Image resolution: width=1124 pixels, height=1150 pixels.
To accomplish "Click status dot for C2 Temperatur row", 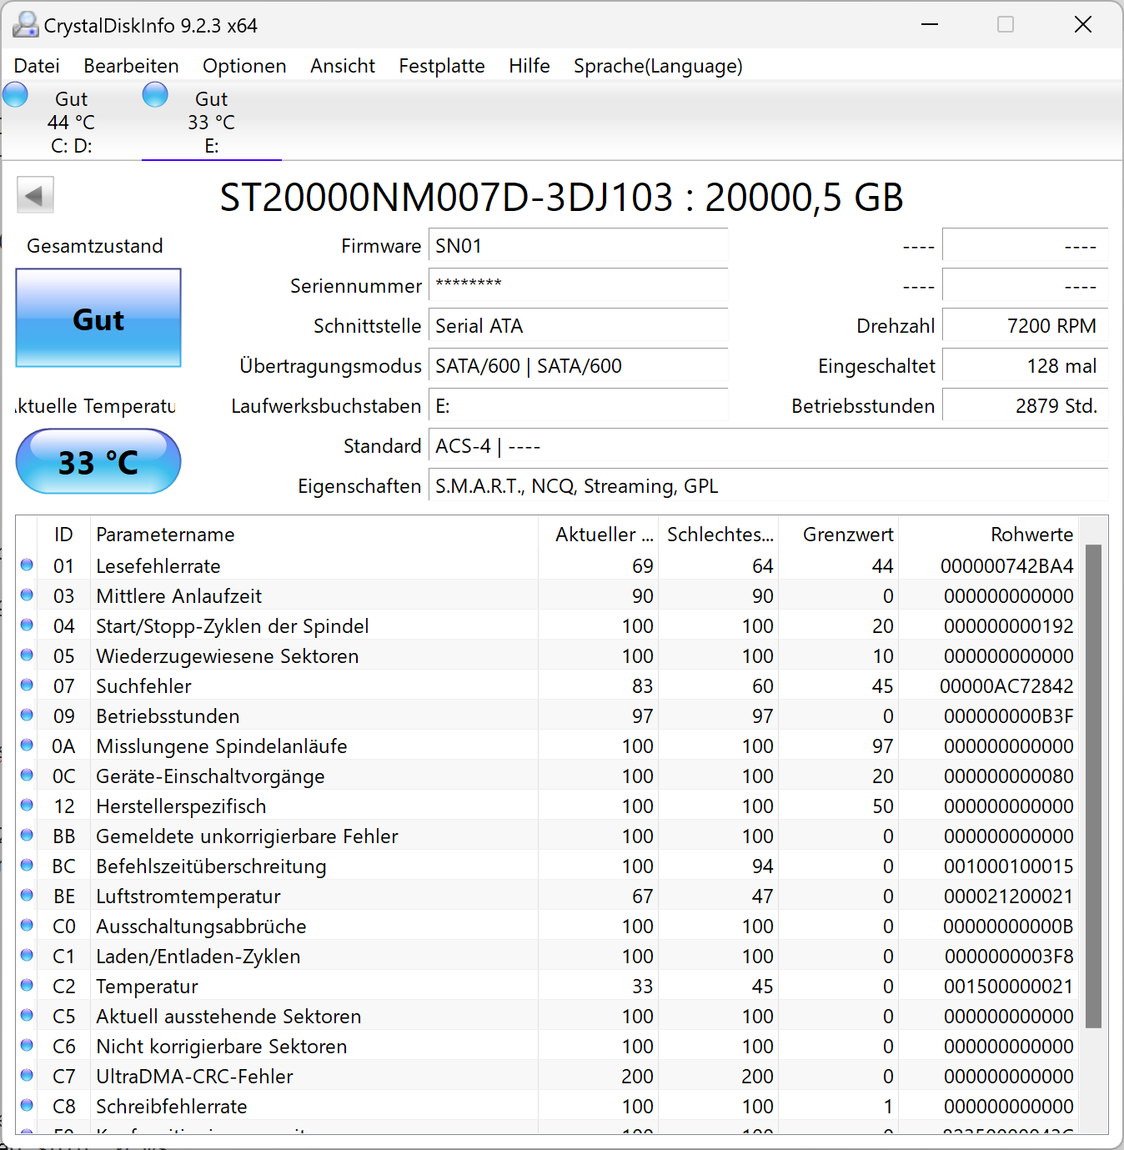I will coord(27,986).
